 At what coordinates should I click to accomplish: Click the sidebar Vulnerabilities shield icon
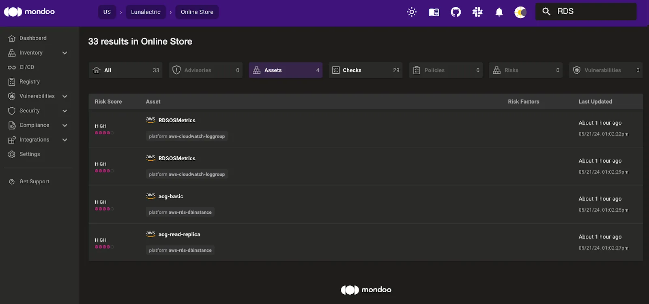click(12, 96)
